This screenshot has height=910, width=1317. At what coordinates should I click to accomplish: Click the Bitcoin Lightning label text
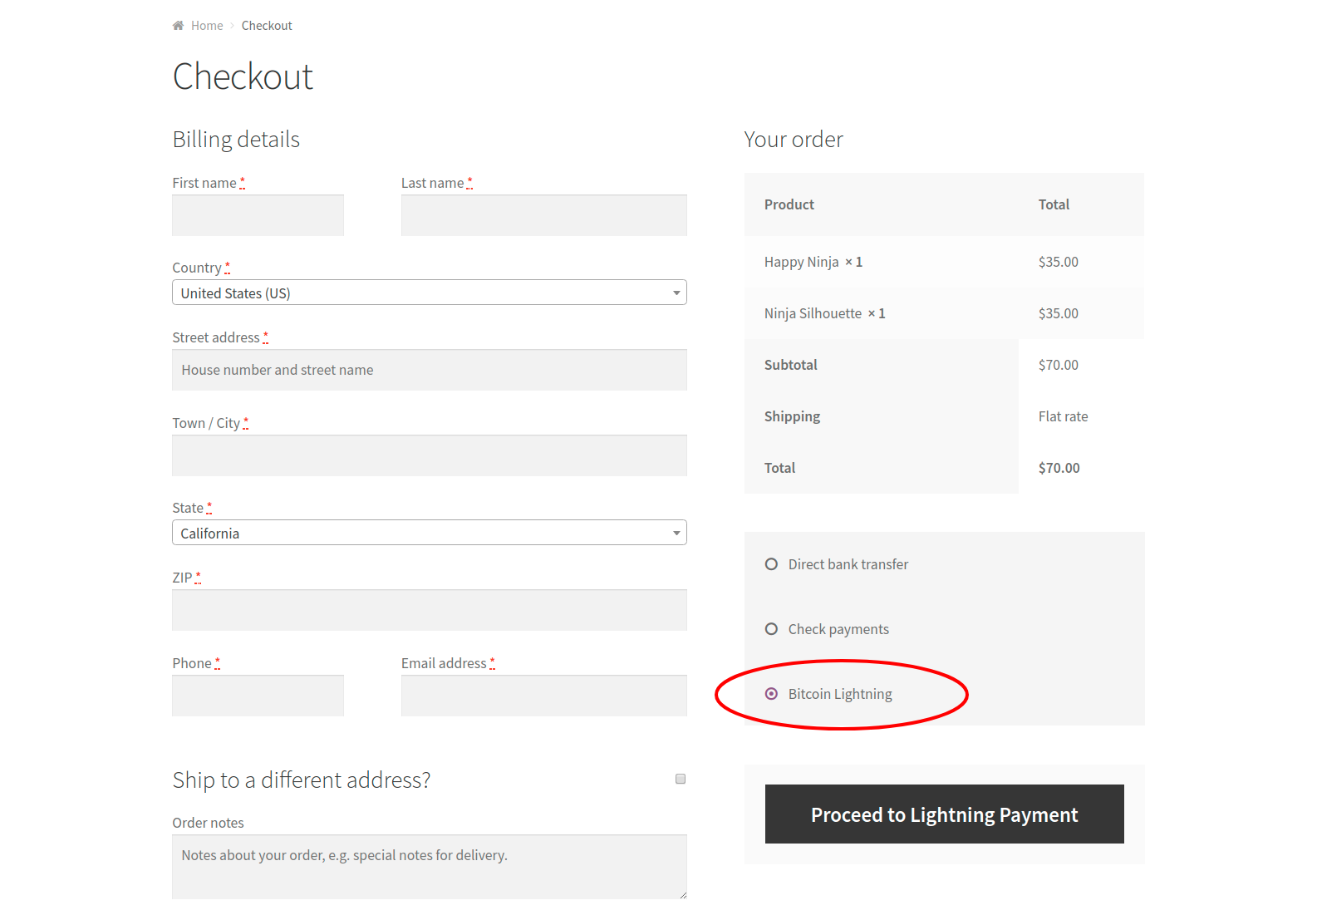click(x=840, y=694)
